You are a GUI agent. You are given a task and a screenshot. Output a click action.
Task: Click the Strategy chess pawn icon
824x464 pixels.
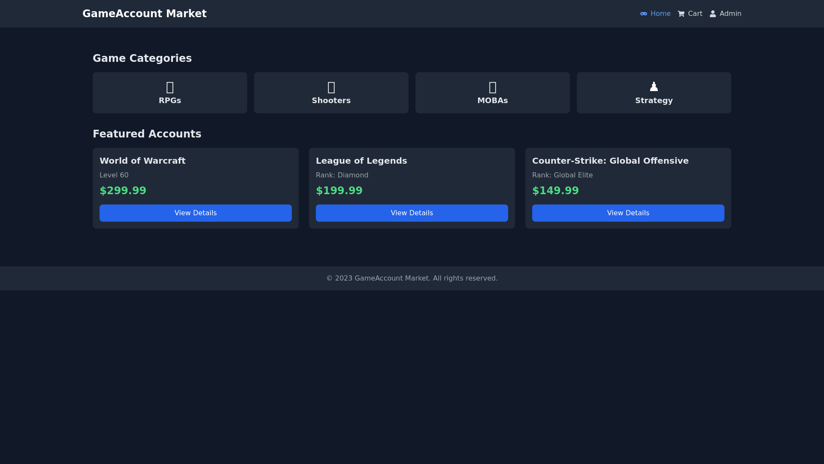654,87
